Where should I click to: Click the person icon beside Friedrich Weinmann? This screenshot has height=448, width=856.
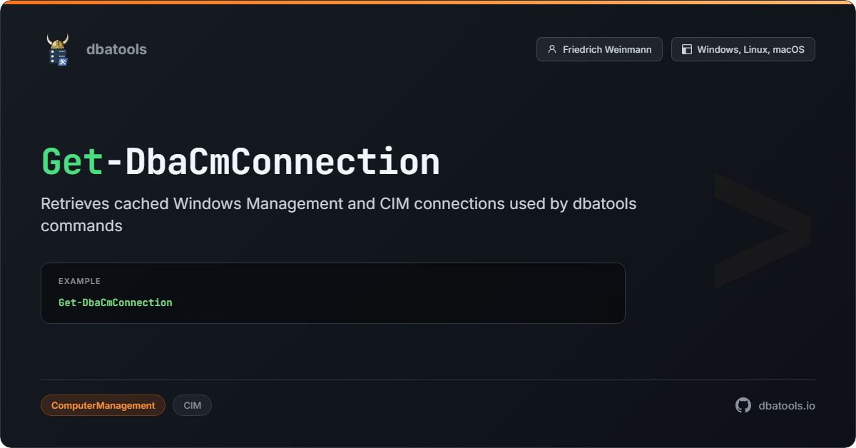click(551, 49)
